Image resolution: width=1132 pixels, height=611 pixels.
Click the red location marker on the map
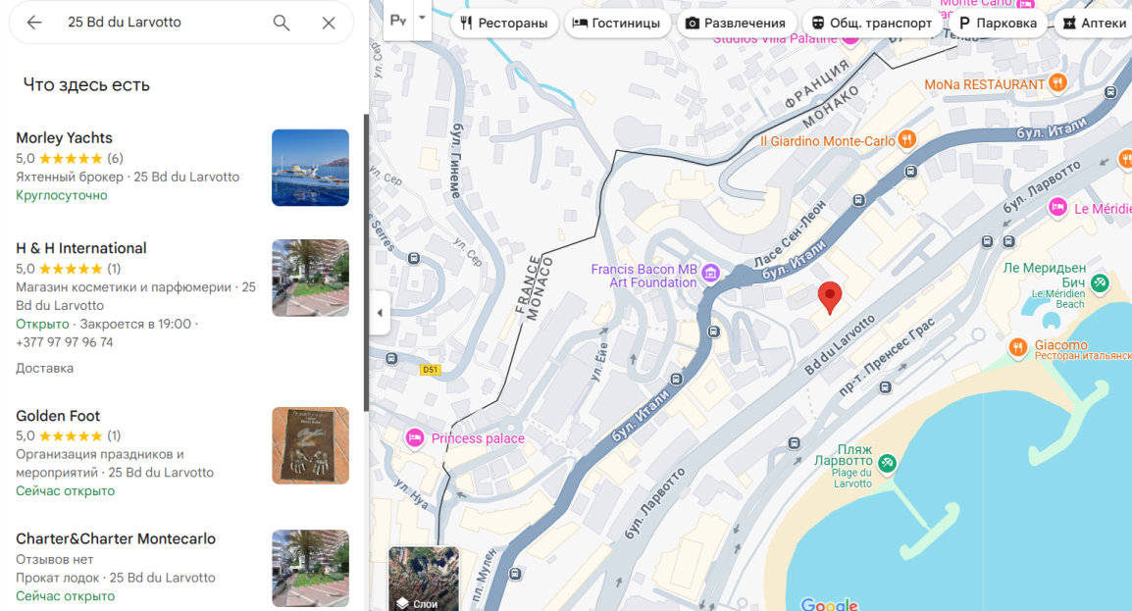[830, 296]
